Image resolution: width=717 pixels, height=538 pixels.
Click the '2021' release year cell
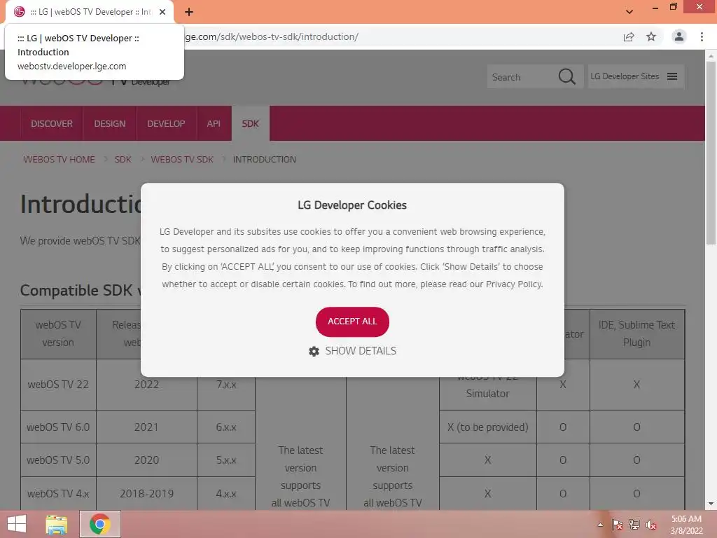pos(146,427)
